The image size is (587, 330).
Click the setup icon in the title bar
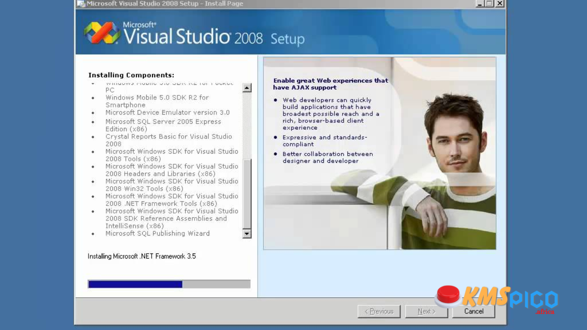[81, 4]
